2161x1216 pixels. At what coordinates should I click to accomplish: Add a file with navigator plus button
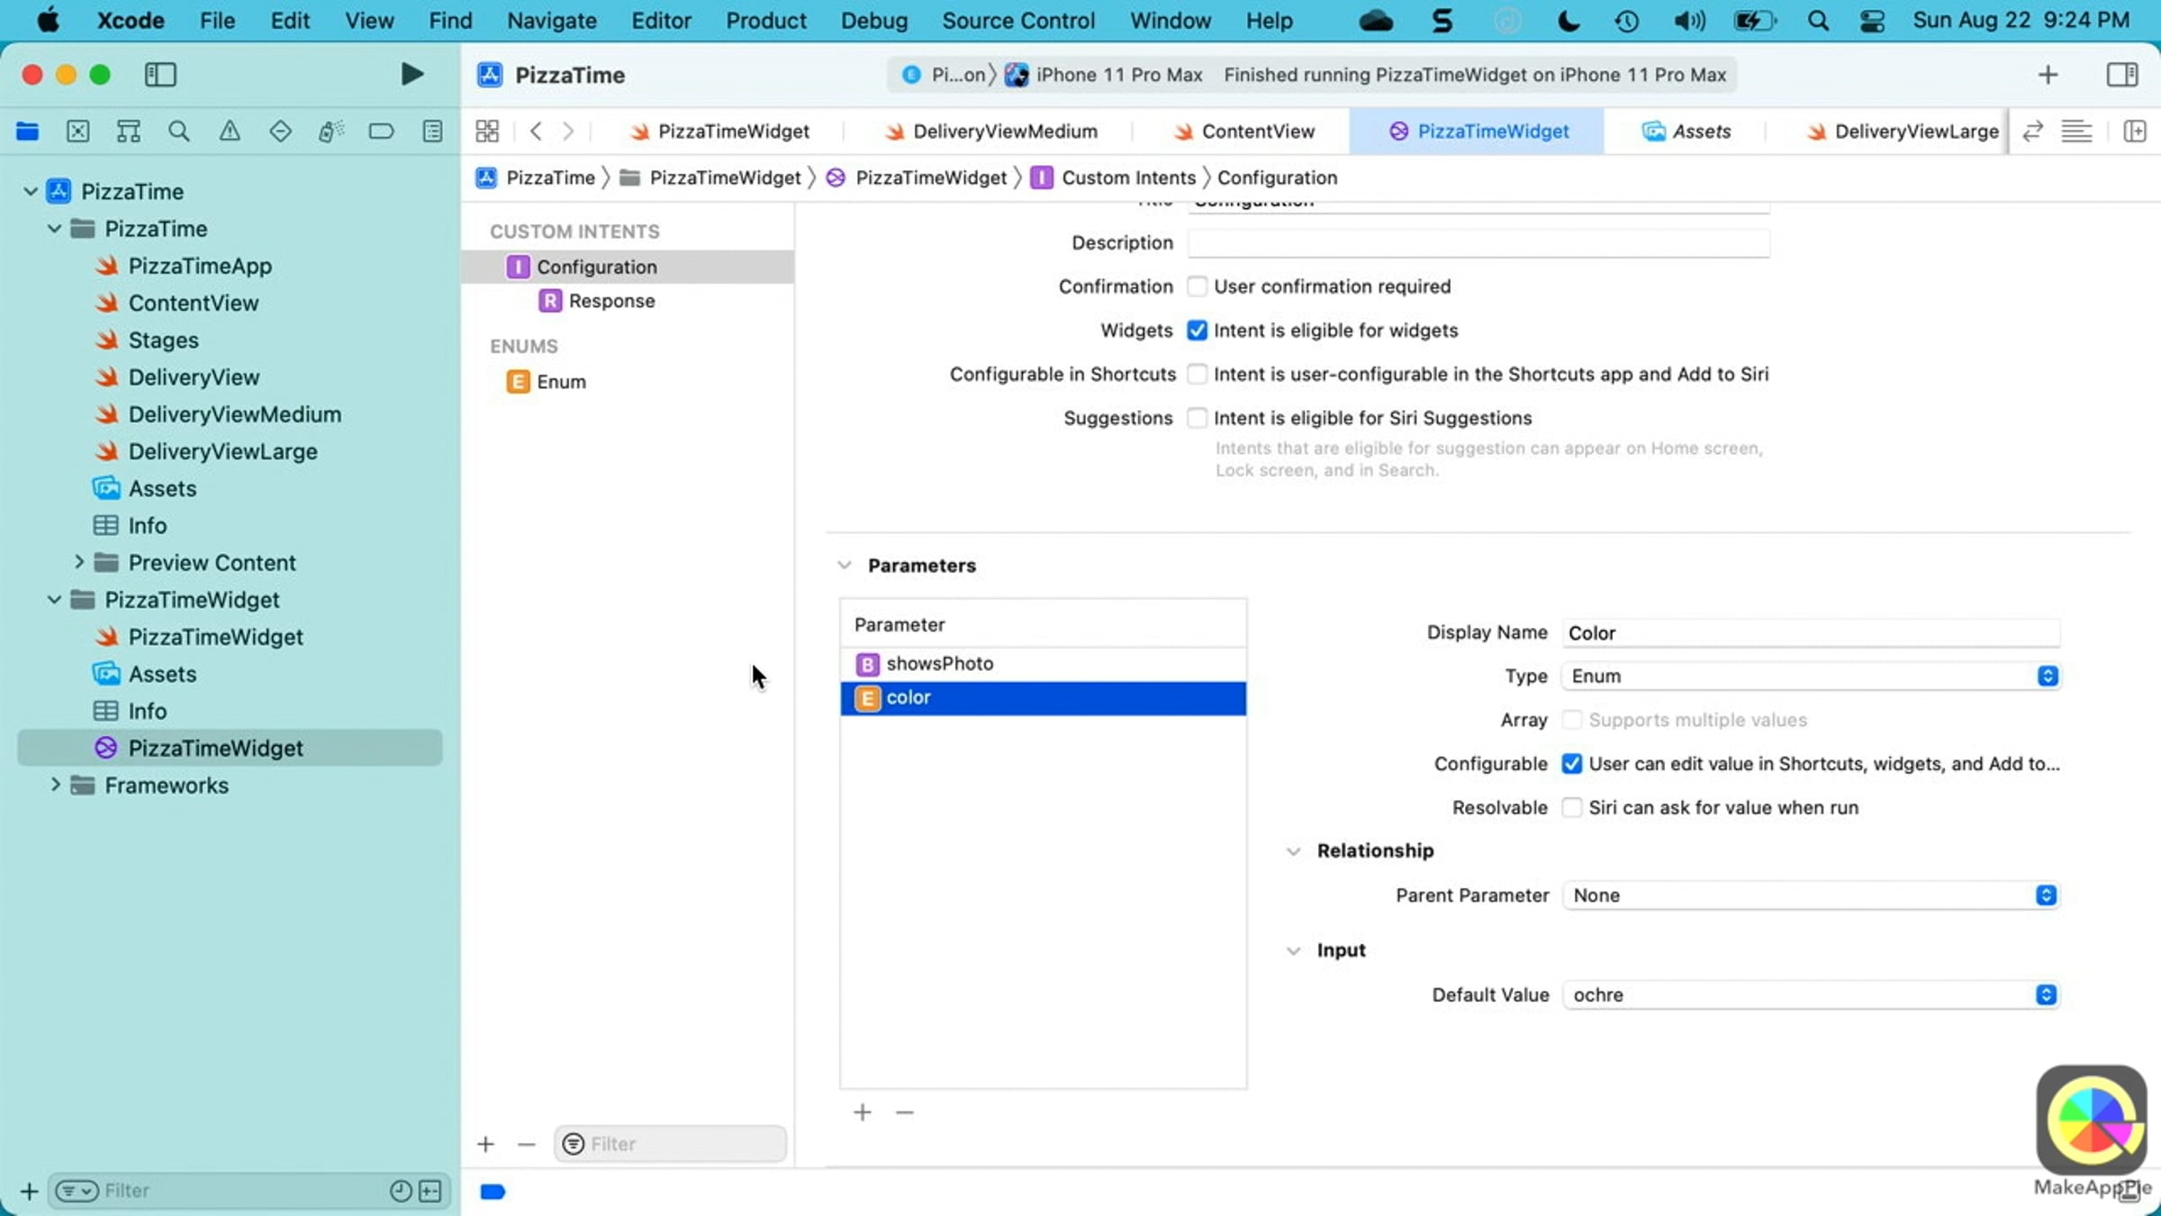tap(29, 1191)
